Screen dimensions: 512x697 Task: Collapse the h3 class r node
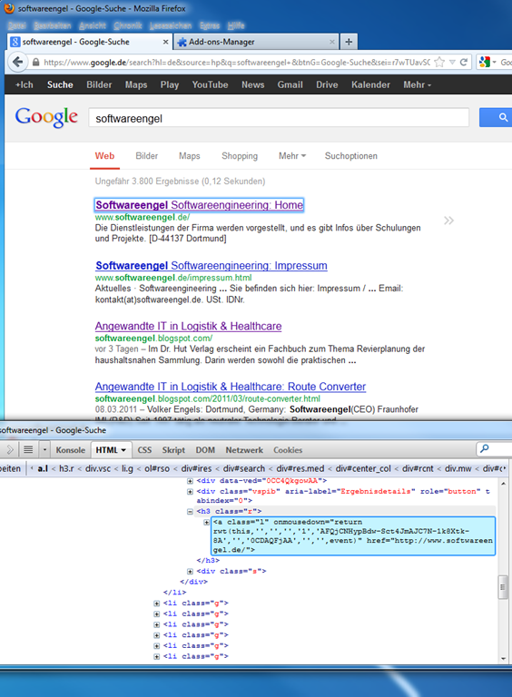click(x=190, y=512)
